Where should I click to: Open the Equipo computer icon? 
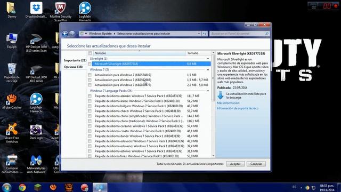point(12,41)
